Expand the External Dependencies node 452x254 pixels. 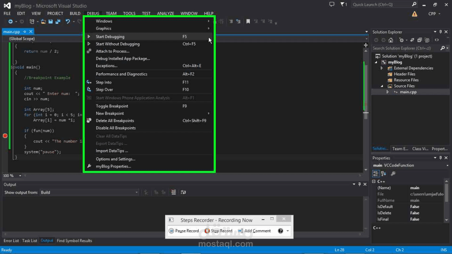(x=382, y=68)
